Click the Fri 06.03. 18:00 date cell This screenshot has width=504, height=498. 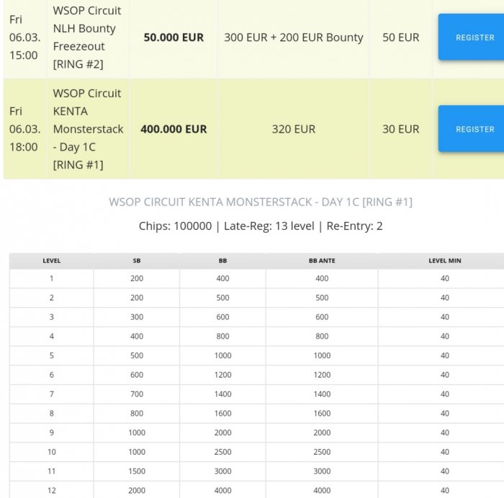point(24,129)
